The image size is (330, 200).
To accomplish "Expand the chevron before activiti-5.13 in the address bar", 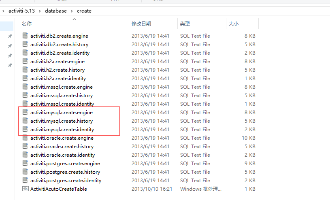I will 3,11.
